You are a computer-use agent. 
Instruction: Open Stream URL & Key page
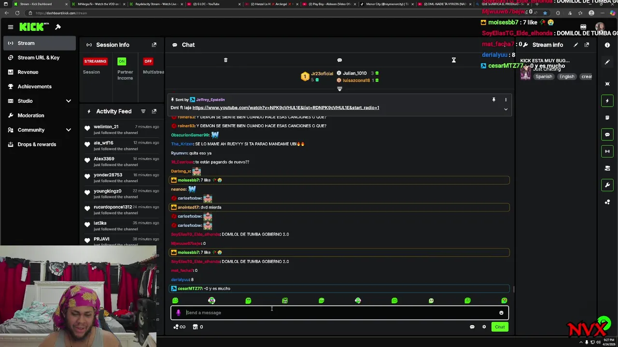coord(40,57)
